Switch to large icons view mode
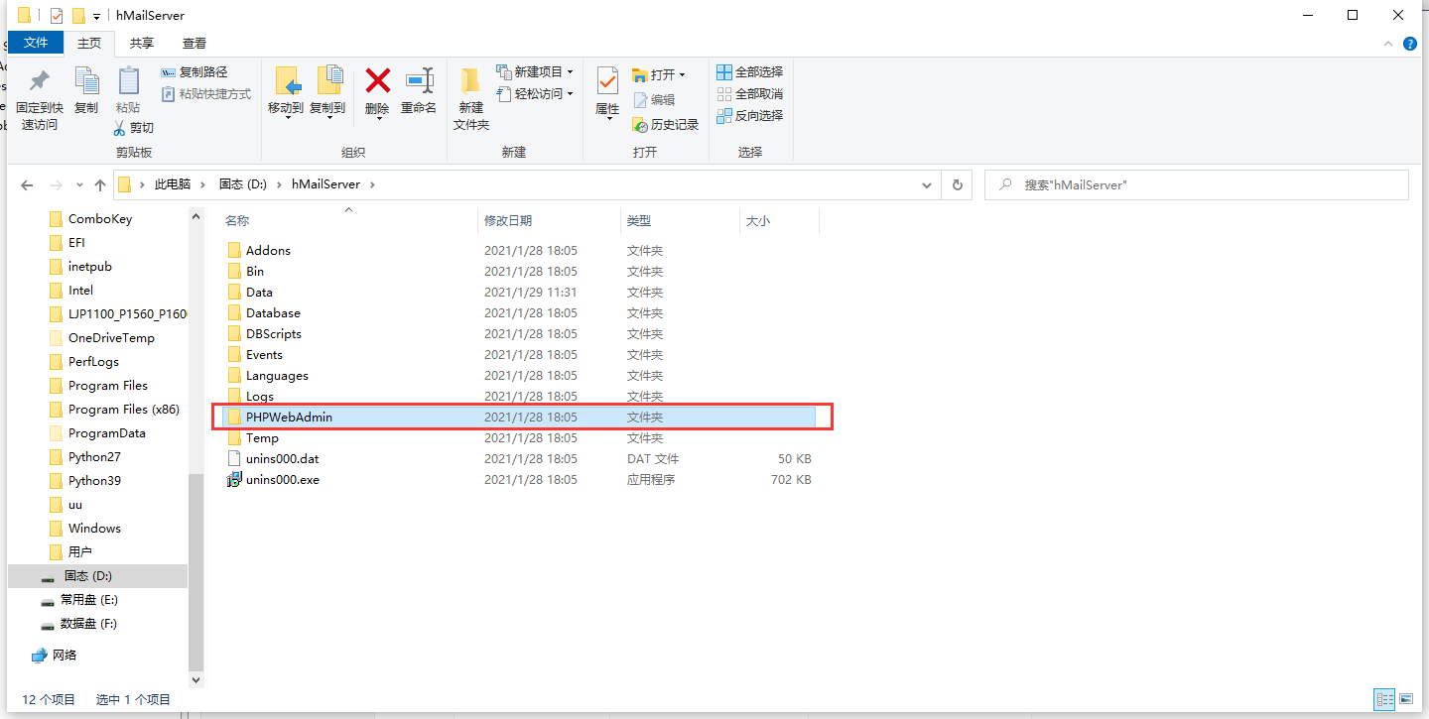 click(1406, 700)
